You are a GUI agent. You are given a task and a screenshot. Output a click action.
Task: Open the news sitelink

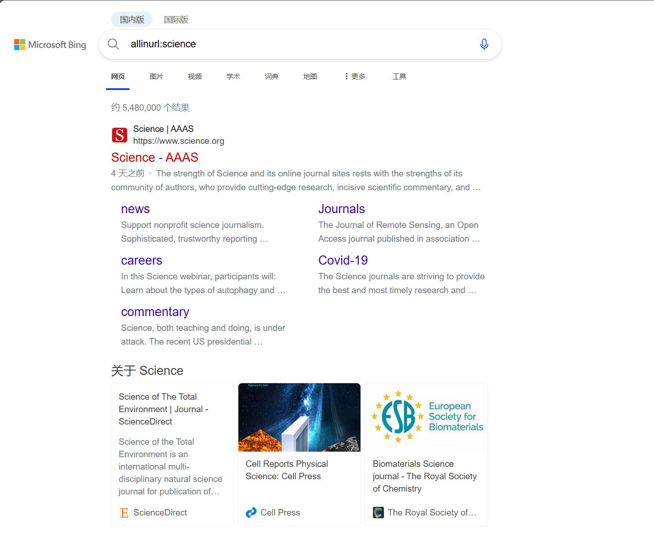[135, 209]
